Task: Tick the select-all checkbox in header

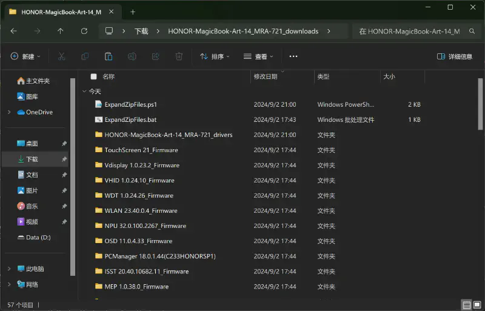Action: click(93, 77)
